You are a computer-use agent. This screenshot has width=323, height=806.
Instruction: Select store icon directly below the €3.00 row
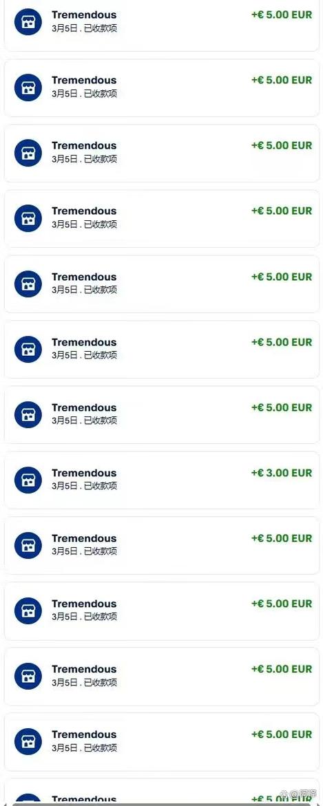click(28, 545)
